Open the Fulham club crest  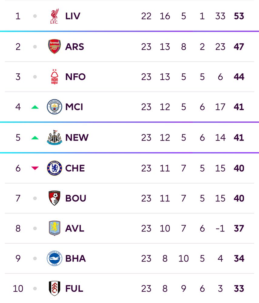tap(55, 288)
